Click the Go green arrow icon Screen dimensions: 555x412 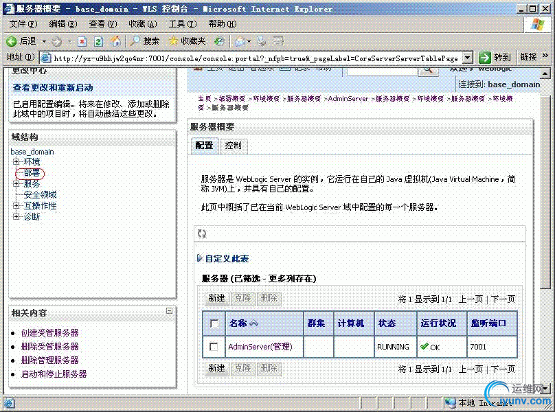[485, 58]
